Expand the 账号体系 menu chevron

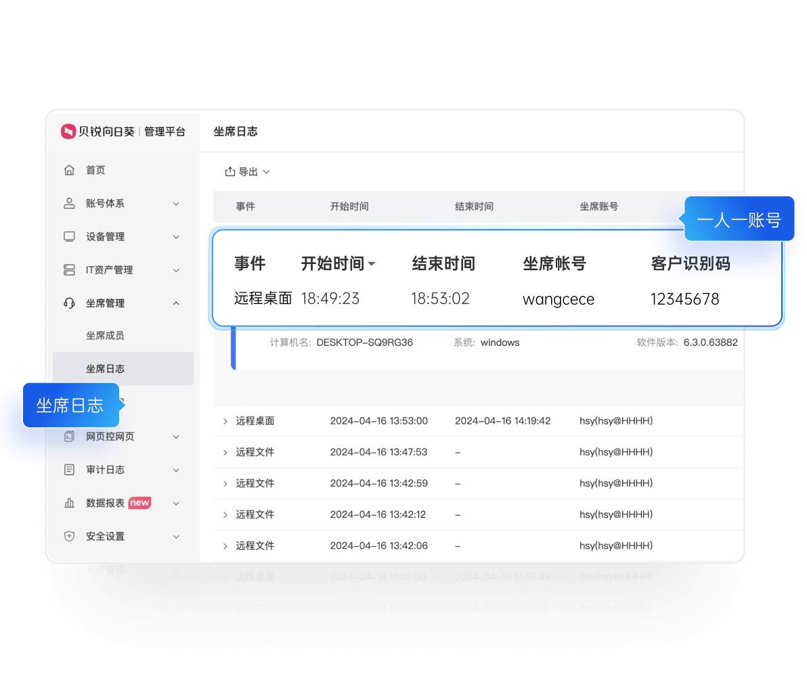176,203
